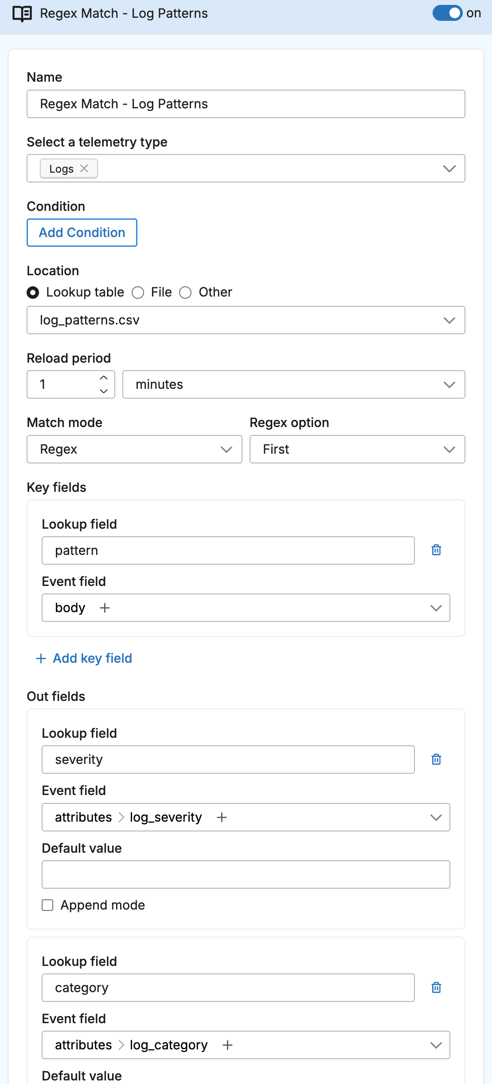Increase the reload period value
This screenshot has width=492, height=1084.
point(104,378)
